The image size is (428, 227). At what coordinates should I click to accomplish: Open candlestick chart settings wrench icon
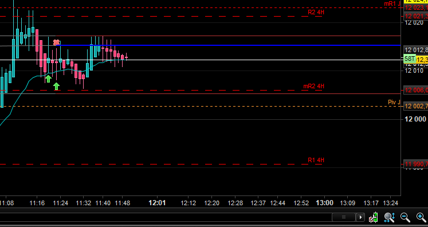(374, 217)
